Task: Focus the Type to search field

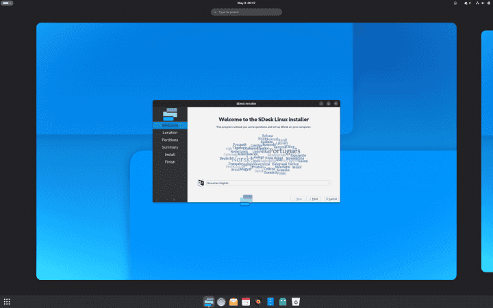Action: click(246, 12)
